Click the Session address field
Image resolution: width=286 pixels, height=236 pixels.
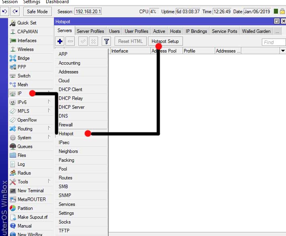[88, 12]
